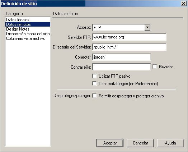Viewport: 188px width, 152px height.
Task: Click the Cancelar button
Action: click(x=140, y=143)
